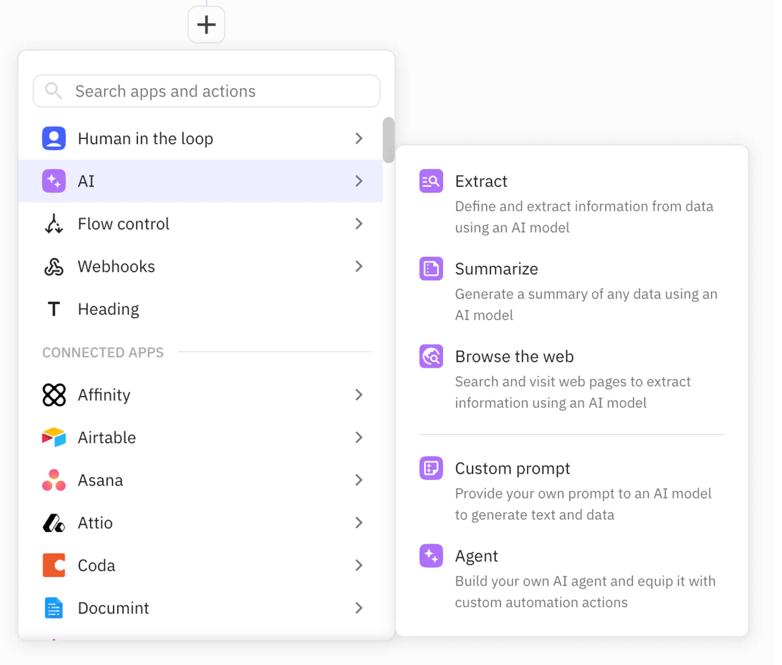Click the Webhooks icon
Screen dimensions: 782x665
pyautogui.click(x=54, y=266)
